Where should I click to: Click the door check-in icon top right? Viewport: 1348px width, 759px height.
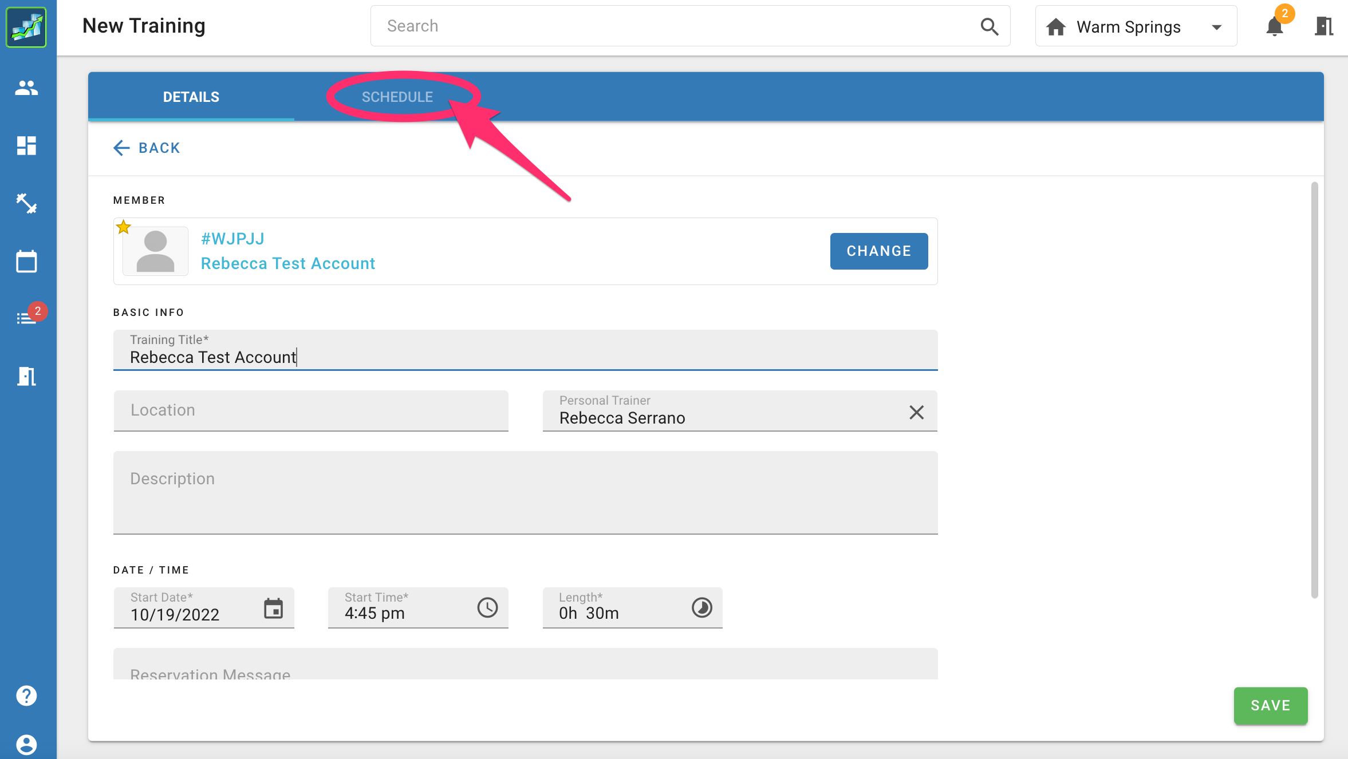pyautogui.click(x=1323, y=26)
